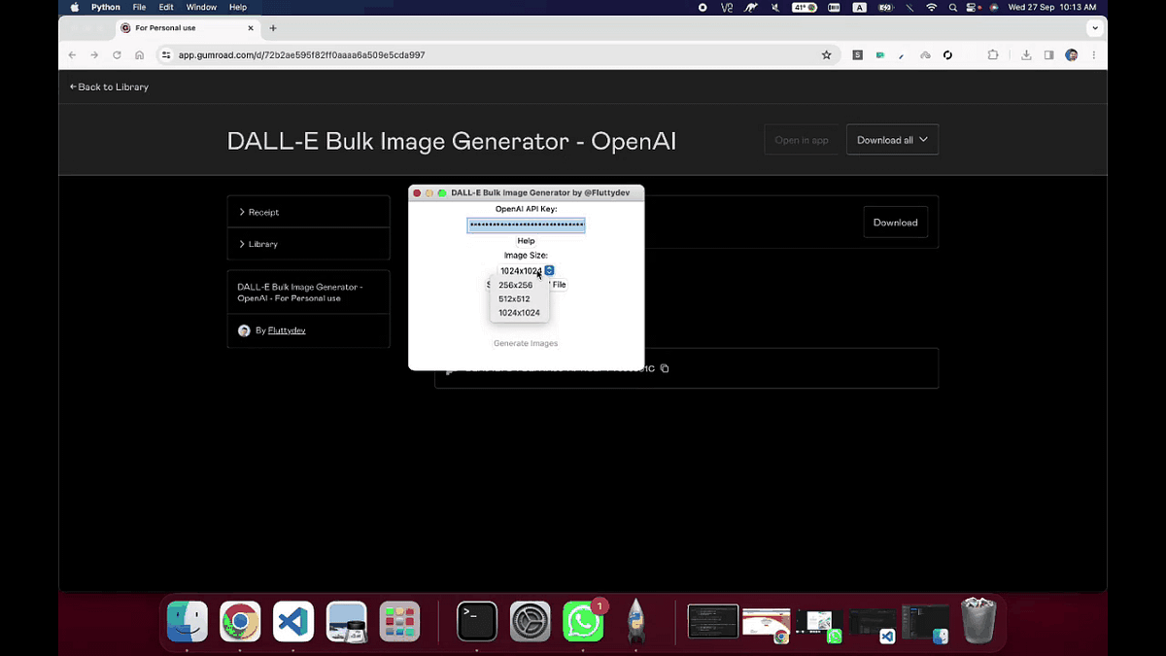Click the Generate Images button
Image resolution: width=1166 pixels, height=656 pixels.
click(526, 343)
